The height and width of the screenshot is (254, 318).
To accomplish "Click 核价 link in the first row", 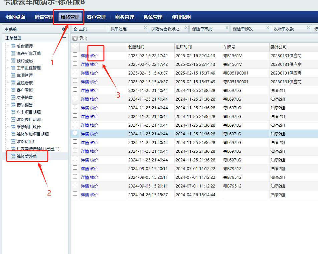I will (x=94, y=56).
